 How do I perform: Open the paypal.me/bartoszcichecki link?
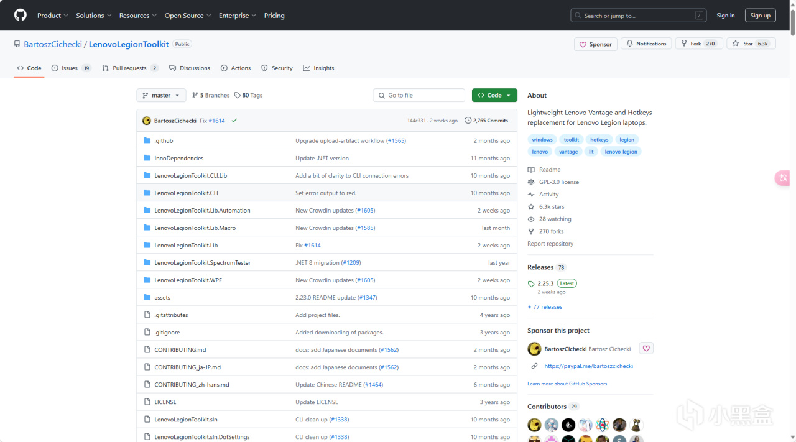[x=588, y=366]
